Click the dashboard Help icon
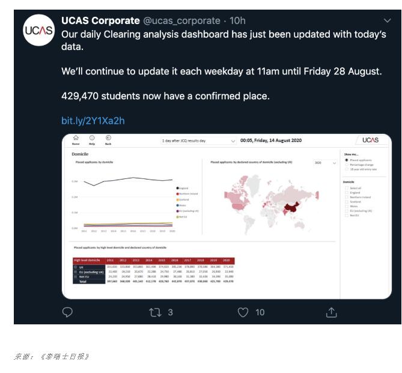 [x=92, y=139]
